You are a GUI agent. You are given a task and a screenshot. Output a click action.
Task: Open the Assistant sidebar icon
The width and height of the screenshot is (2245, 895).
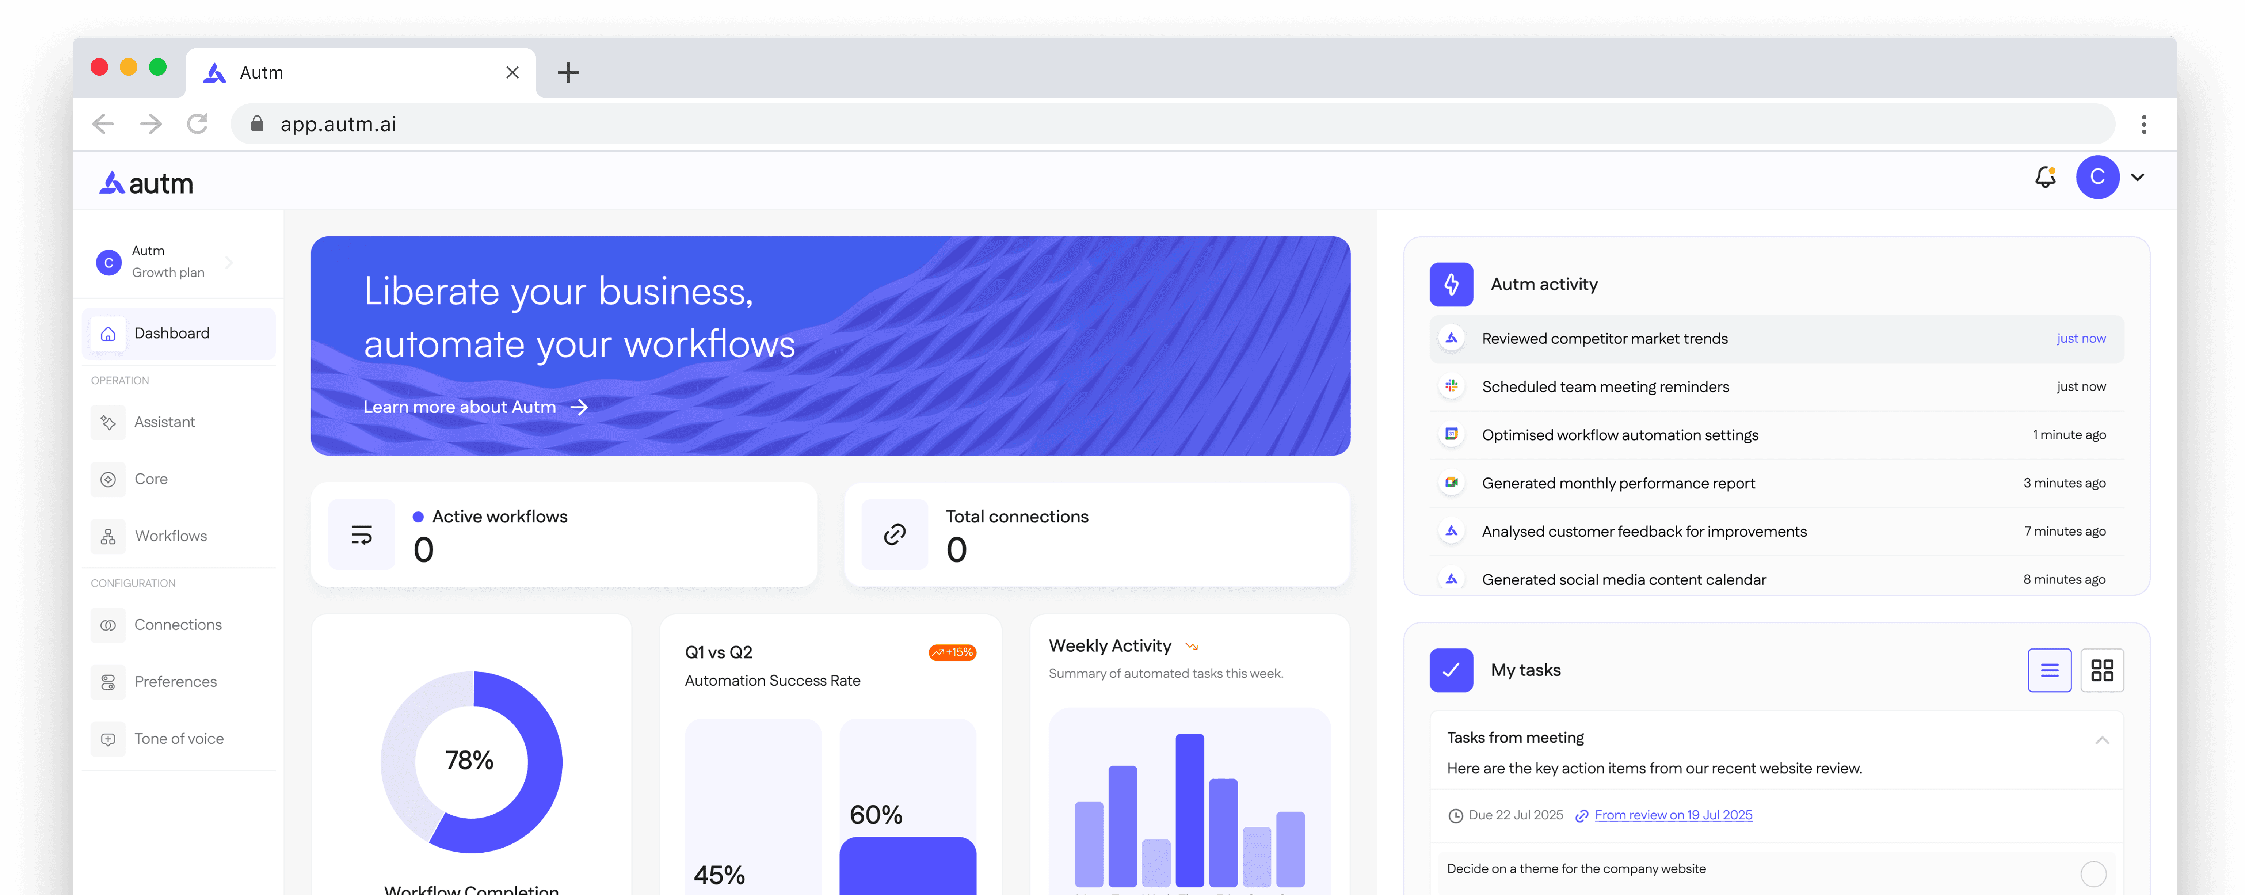pyautogui.click(x=108, y=422)
